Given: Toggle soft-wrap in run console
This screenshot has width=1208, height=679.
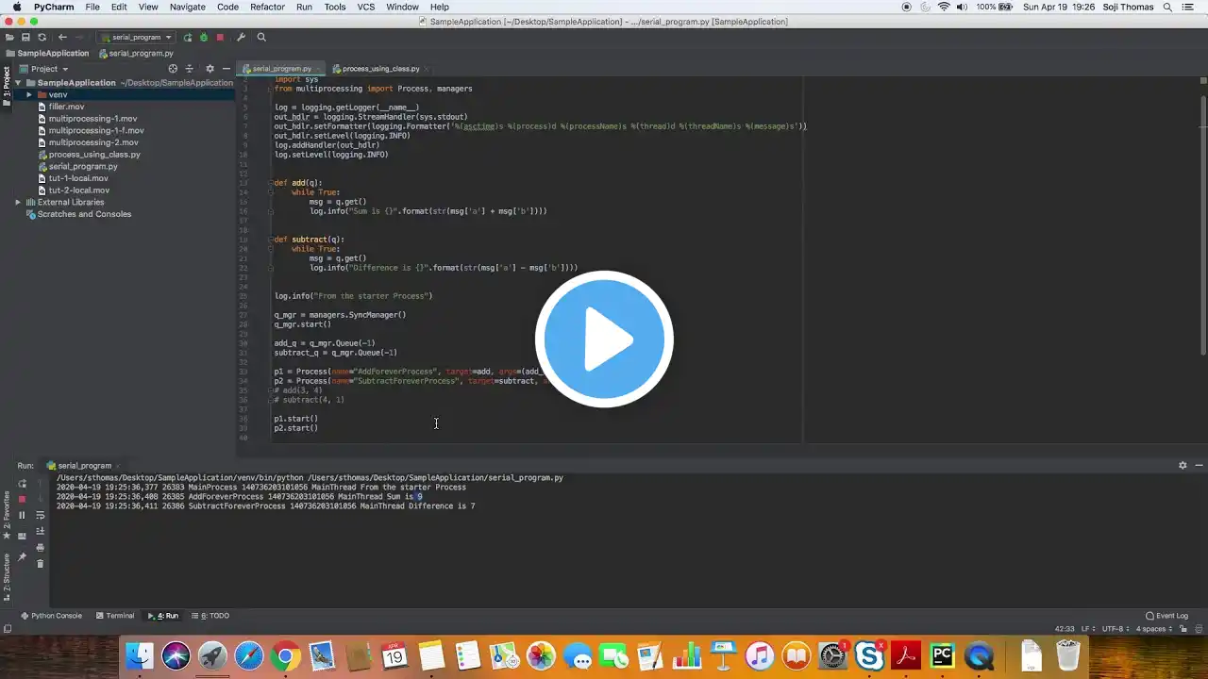Looking at the screenshot, I should 40,516.
